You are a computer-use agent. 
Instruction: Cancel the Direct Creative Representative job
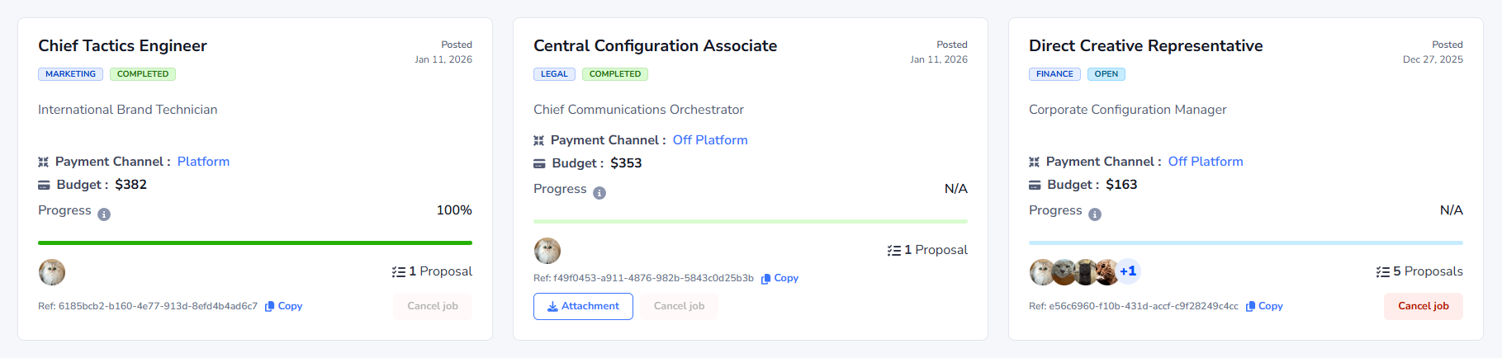coord(1423,306)
